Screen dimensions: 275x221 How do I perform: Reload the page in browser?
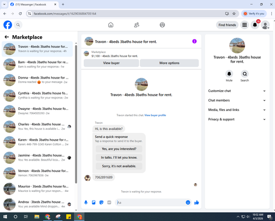coord(20,14)
